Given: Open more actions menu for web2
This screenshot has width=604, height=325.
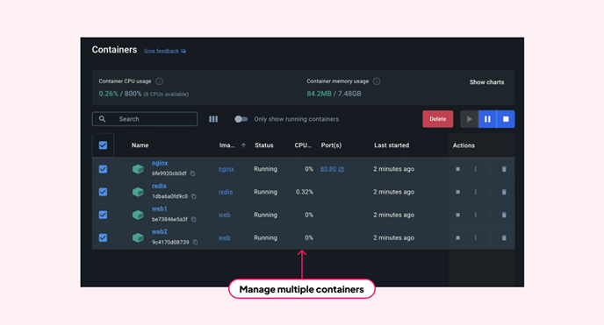Looking at the screenshot, I should point(475,237).
